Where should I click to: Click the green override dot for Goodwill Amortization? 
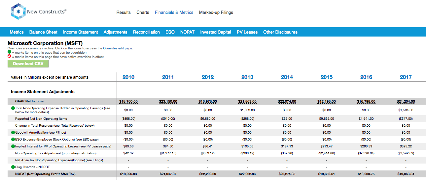(x=13, y=132)
